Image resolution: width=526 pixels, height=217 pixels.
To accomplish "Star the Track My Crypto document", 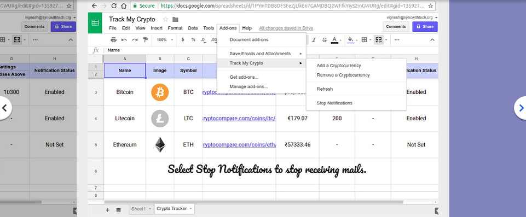I will click(x=165, y=19).
